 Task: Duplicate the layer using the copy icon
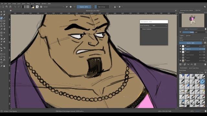tap(185, 64)
